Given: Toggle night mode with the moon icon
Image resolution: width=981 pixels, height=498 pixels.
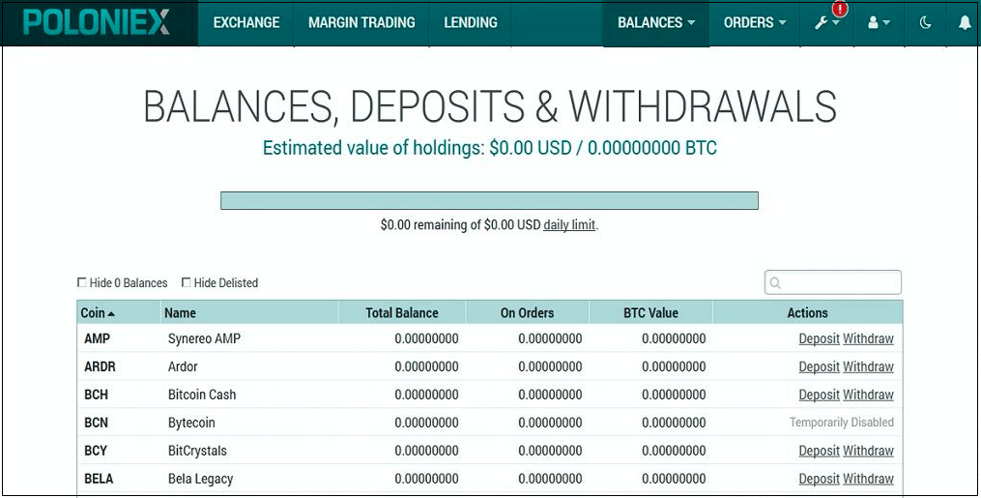Looking at the screenshot, I should coord(925,23).
